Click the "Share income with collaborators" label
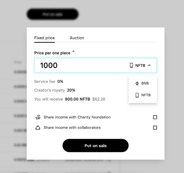This screenshot has height=173, width=184. click(x=72, y=128)
